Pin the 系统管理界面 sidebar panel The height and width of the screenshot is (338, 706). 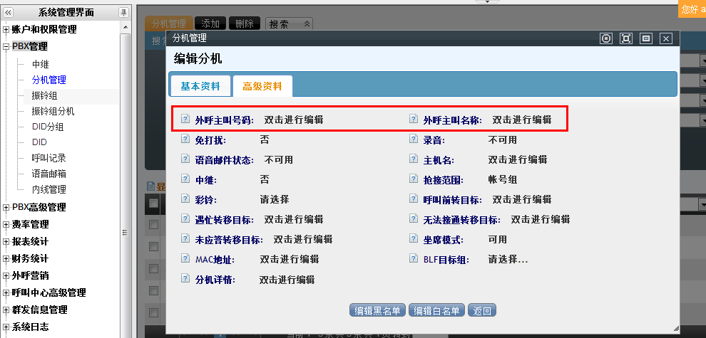[123, 12]
